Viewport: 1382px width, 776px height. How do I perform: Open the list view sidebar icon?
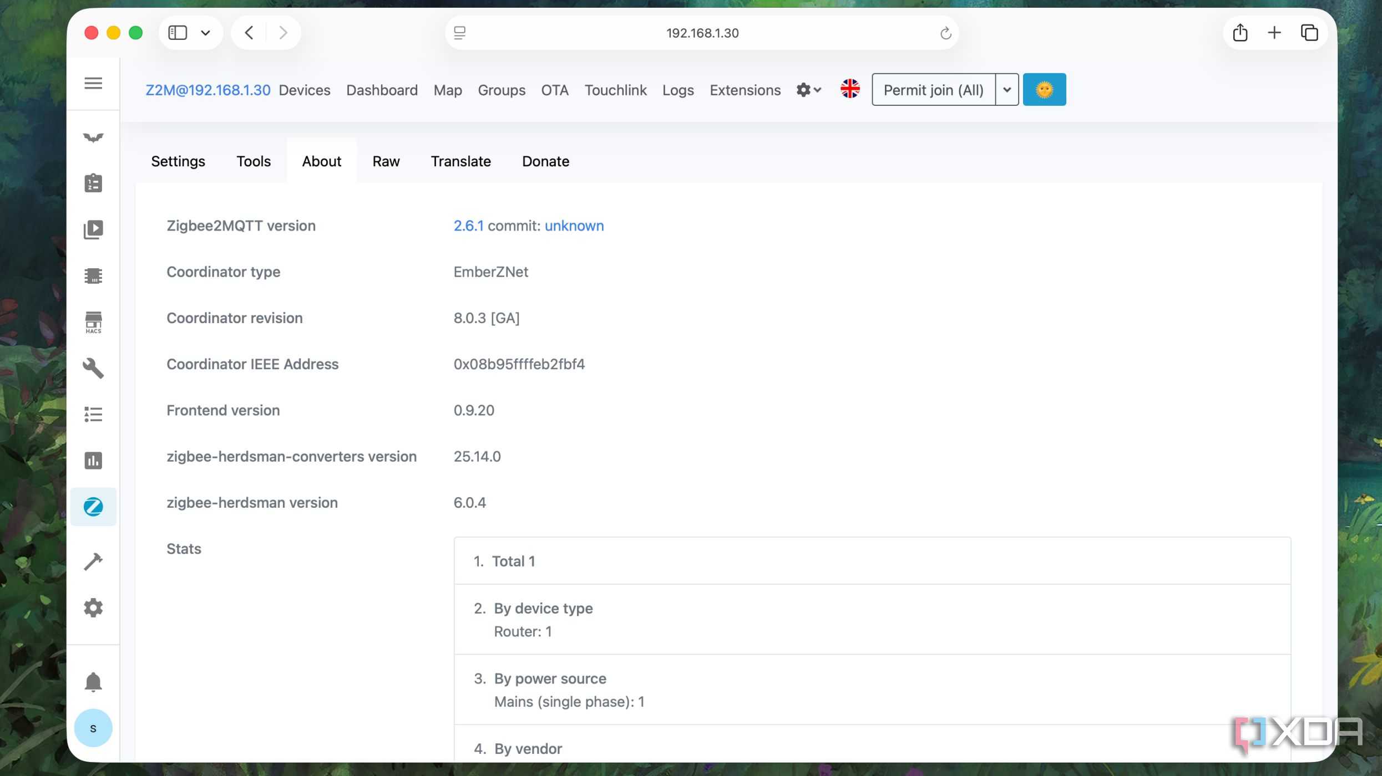[x=93, y=414]
